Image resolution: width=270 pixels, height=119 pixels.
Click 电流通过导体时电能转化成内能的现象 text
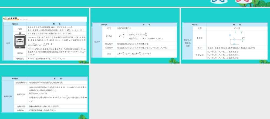[x=46, y=83]
